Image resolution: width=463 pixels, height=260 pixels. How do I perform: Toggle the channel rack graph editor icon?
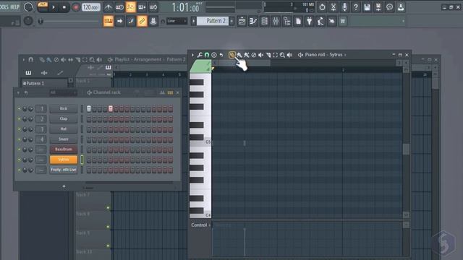pos(162,92)
